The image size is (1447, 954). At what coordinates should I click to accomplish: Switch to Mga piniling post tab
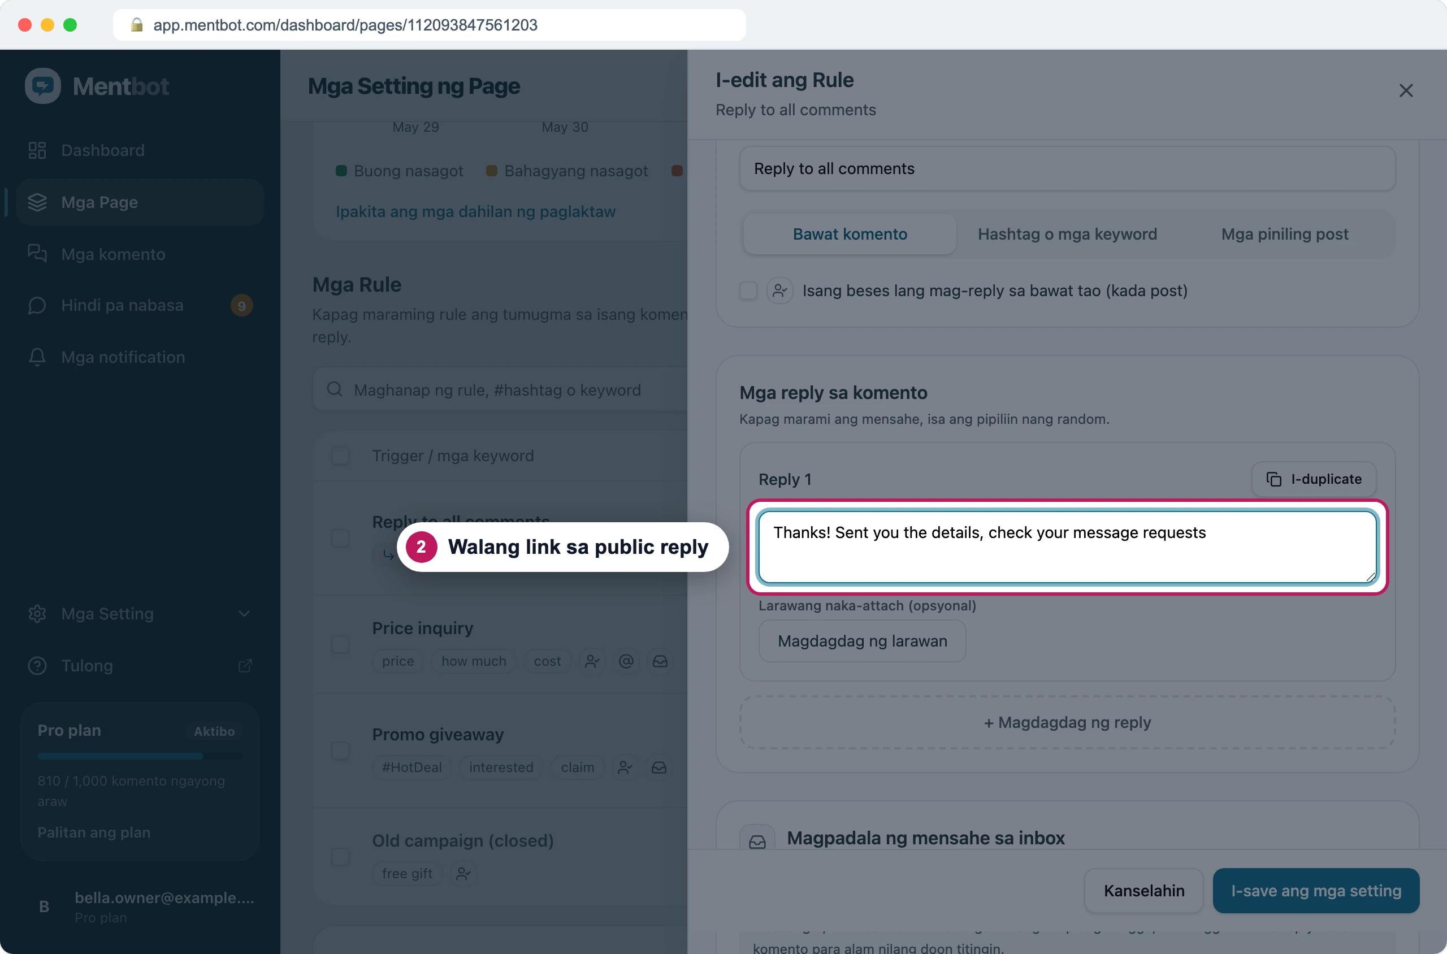click(1285, 234)
